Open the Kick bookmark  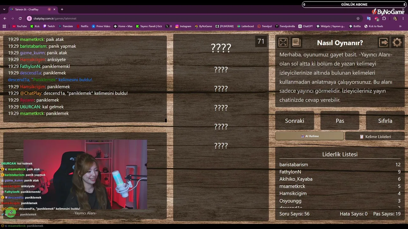point(35,26)
